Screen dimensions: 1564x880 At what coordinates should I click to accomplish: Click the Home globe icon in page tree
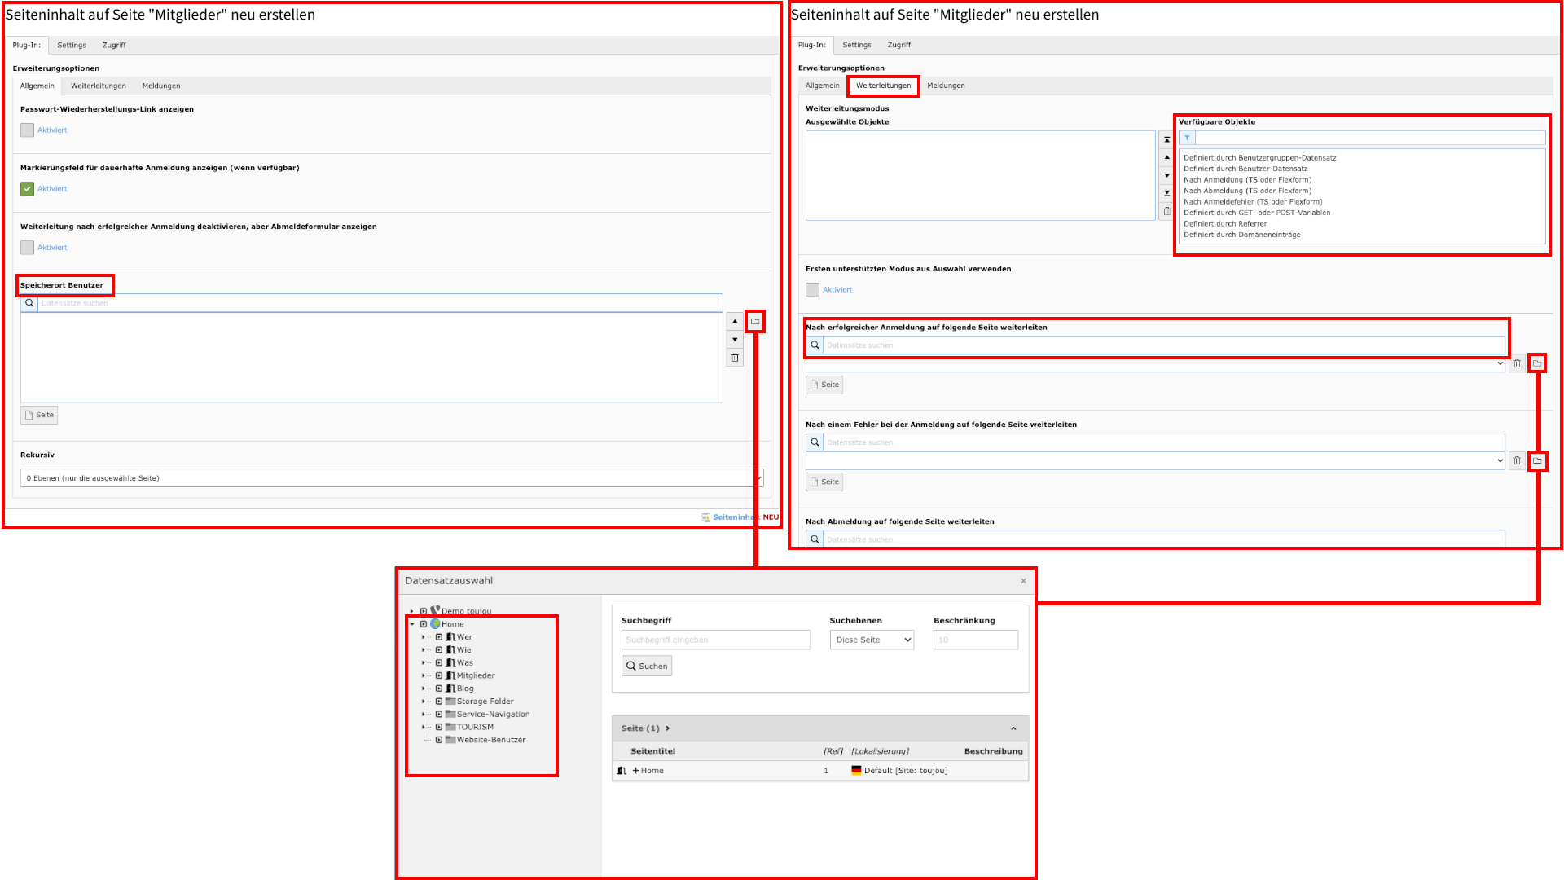436,624
